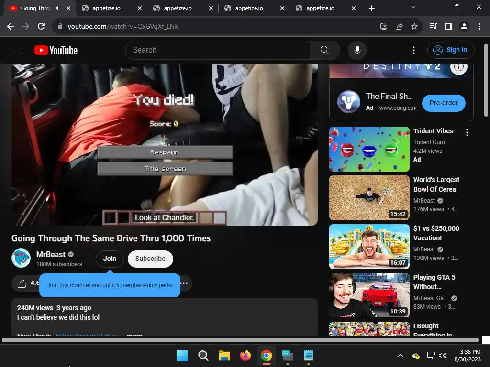Click the install app icon in address bar

tap(383, 27)
